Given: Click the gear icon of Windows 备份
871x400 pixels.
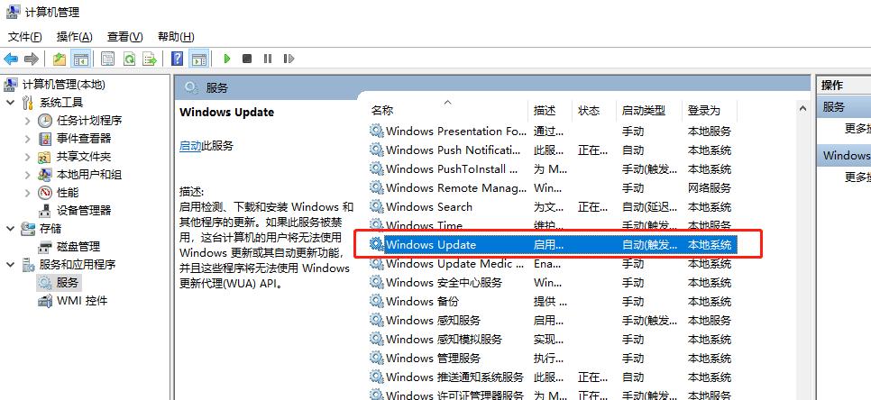Looking at the screenshot, I should (x=377, y=301).
